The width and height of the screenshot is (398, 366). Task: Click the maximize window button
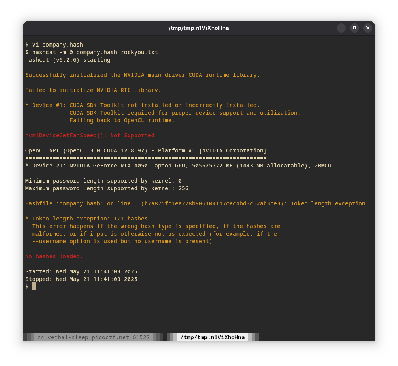tap(355, 28)
